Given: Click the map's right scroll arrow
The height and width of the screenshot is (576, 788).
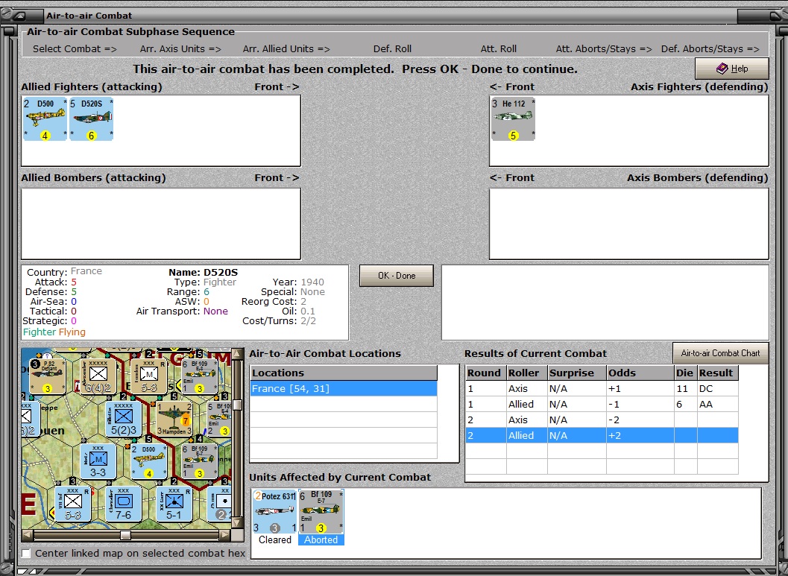Looking at the screenshot, I should click(x=226, y=535).
